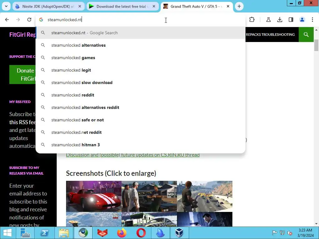Select suggestion steamunlocked alternatives reddit
This screenshot has width=319, height=239.
[x=140, y=107]
